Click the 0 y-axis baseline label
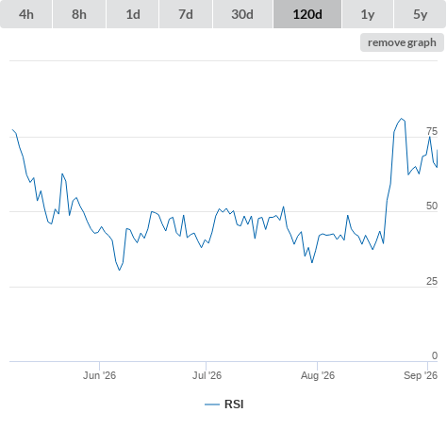 435,355
